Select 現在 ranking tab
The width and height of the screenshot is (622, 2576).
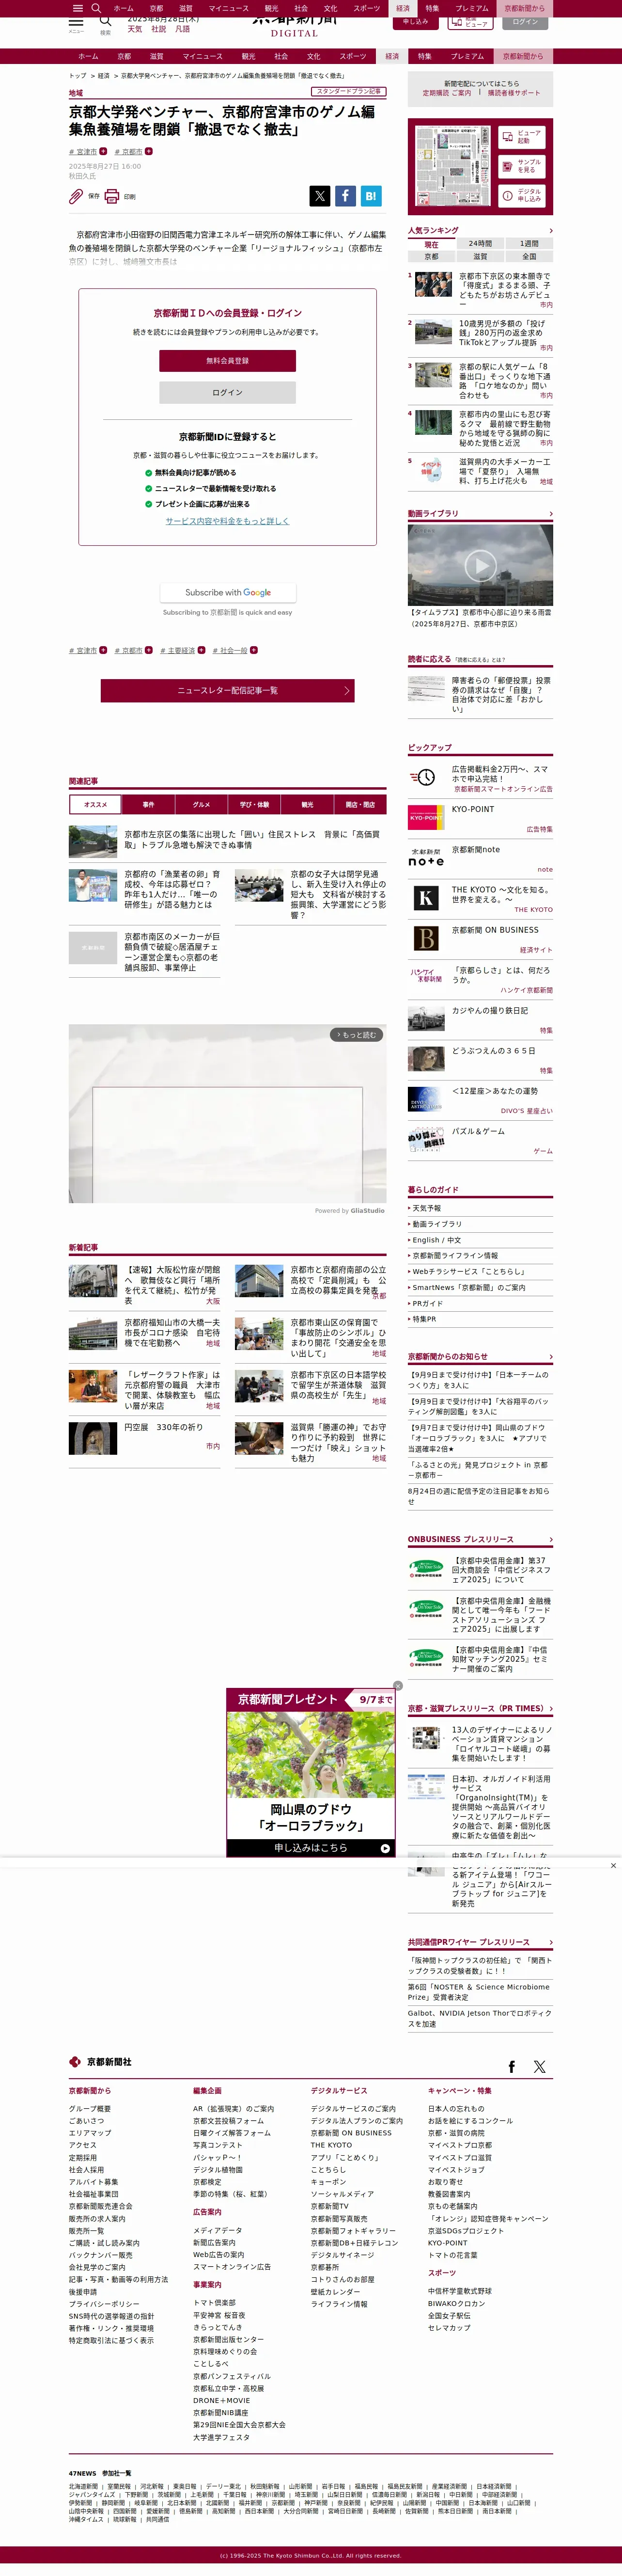pos(431,243)
